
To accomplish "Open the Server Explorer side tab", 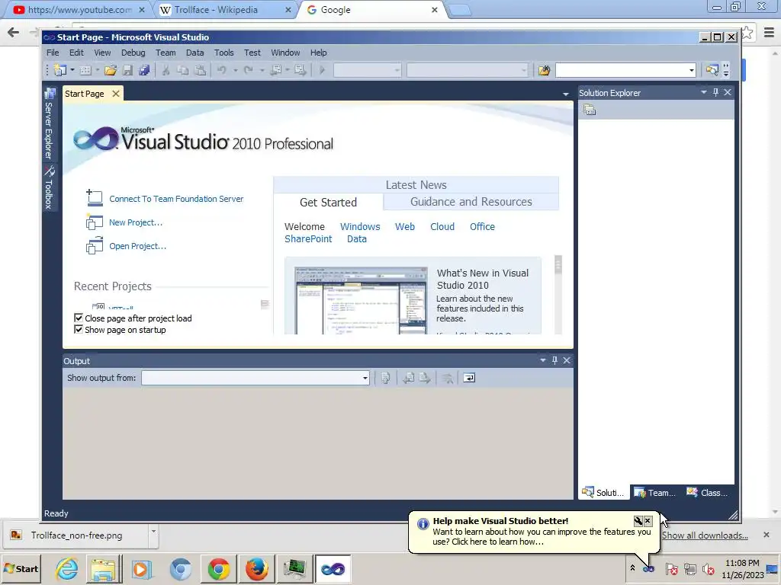I will [x=49, y=125].
